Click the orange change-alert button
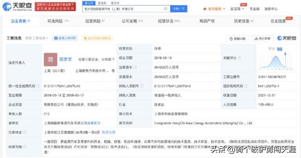 (x=97, y=38)
